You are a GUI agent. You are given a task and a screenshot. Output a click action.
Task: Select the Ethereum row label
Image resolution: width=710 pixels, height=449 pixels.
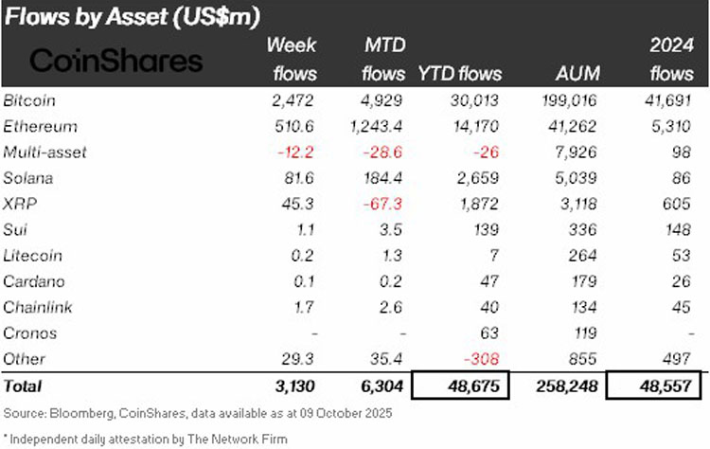(40, 127)
